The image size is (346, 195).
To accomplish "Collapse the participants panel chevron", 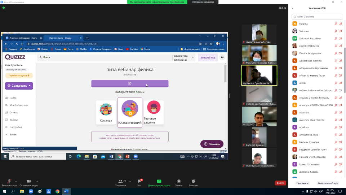I will [293, 8].
